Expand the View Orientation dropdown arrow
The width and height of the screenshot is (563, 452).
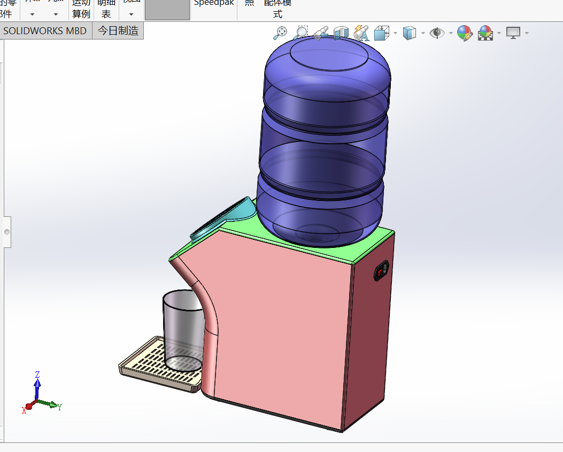[x=395, y=33]
